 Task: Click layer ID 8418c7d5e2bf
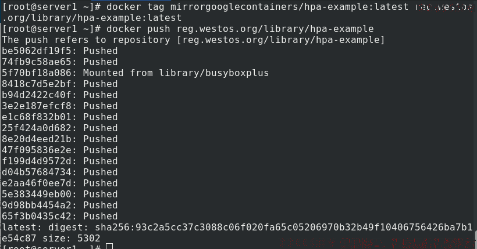pyautogui.click(x=37, y=84)
